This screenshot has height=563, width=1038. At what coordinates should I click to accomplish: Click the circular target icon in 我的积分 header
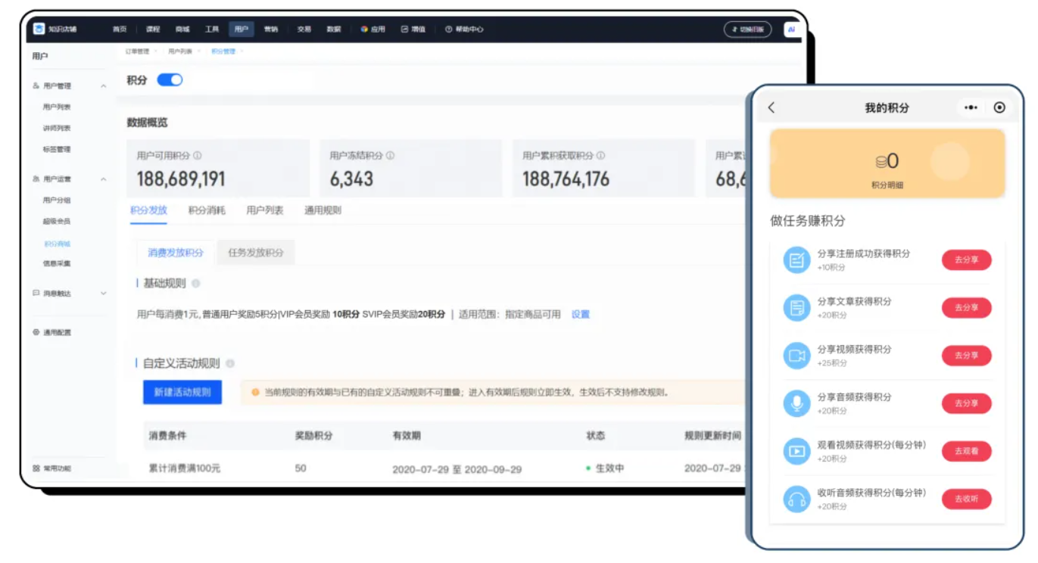pos(999,108)
